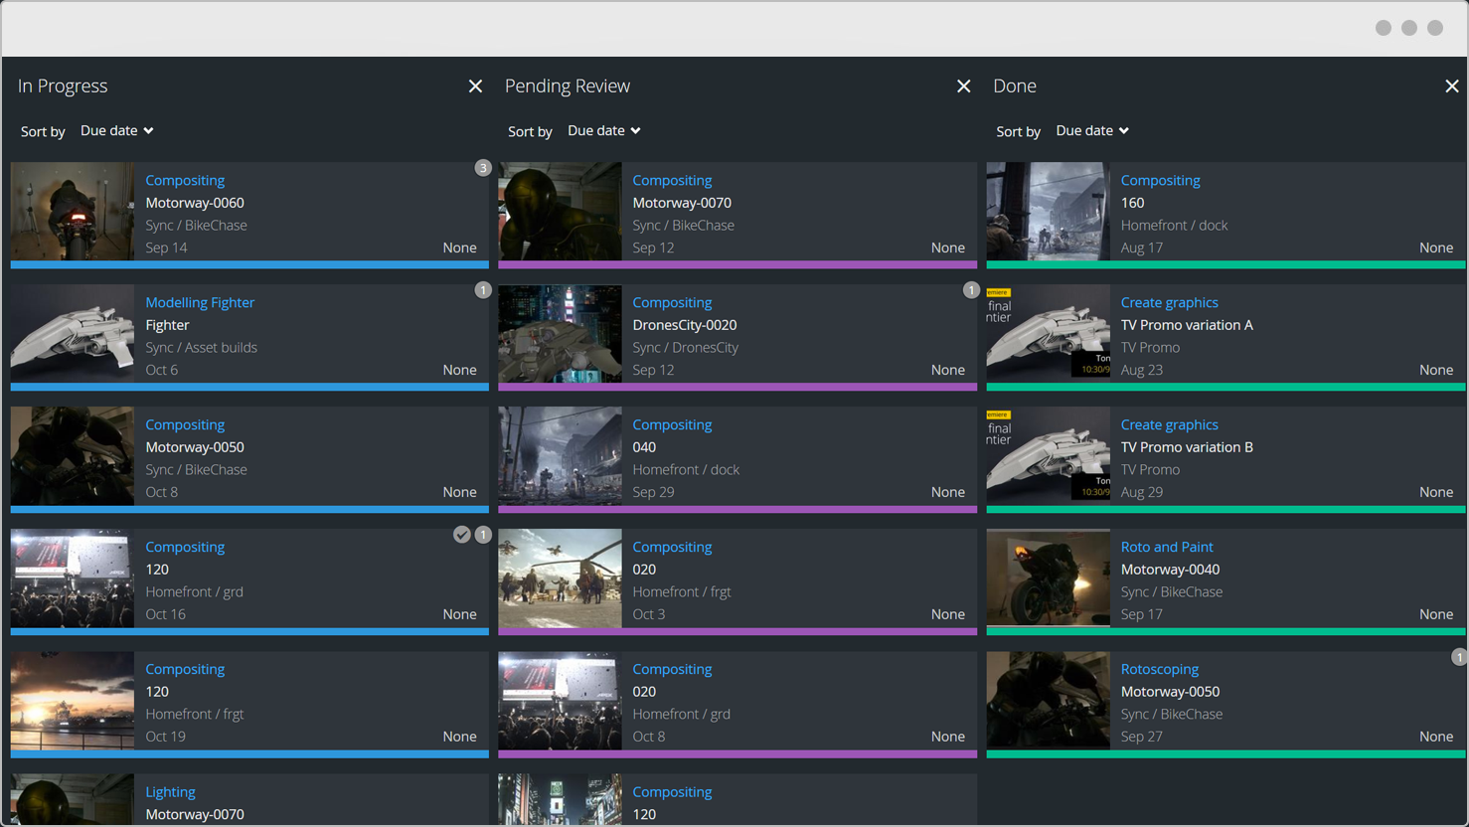
Task: Open the Homefront / dock 160 thumbnail
Action: tap(1048, 212)
